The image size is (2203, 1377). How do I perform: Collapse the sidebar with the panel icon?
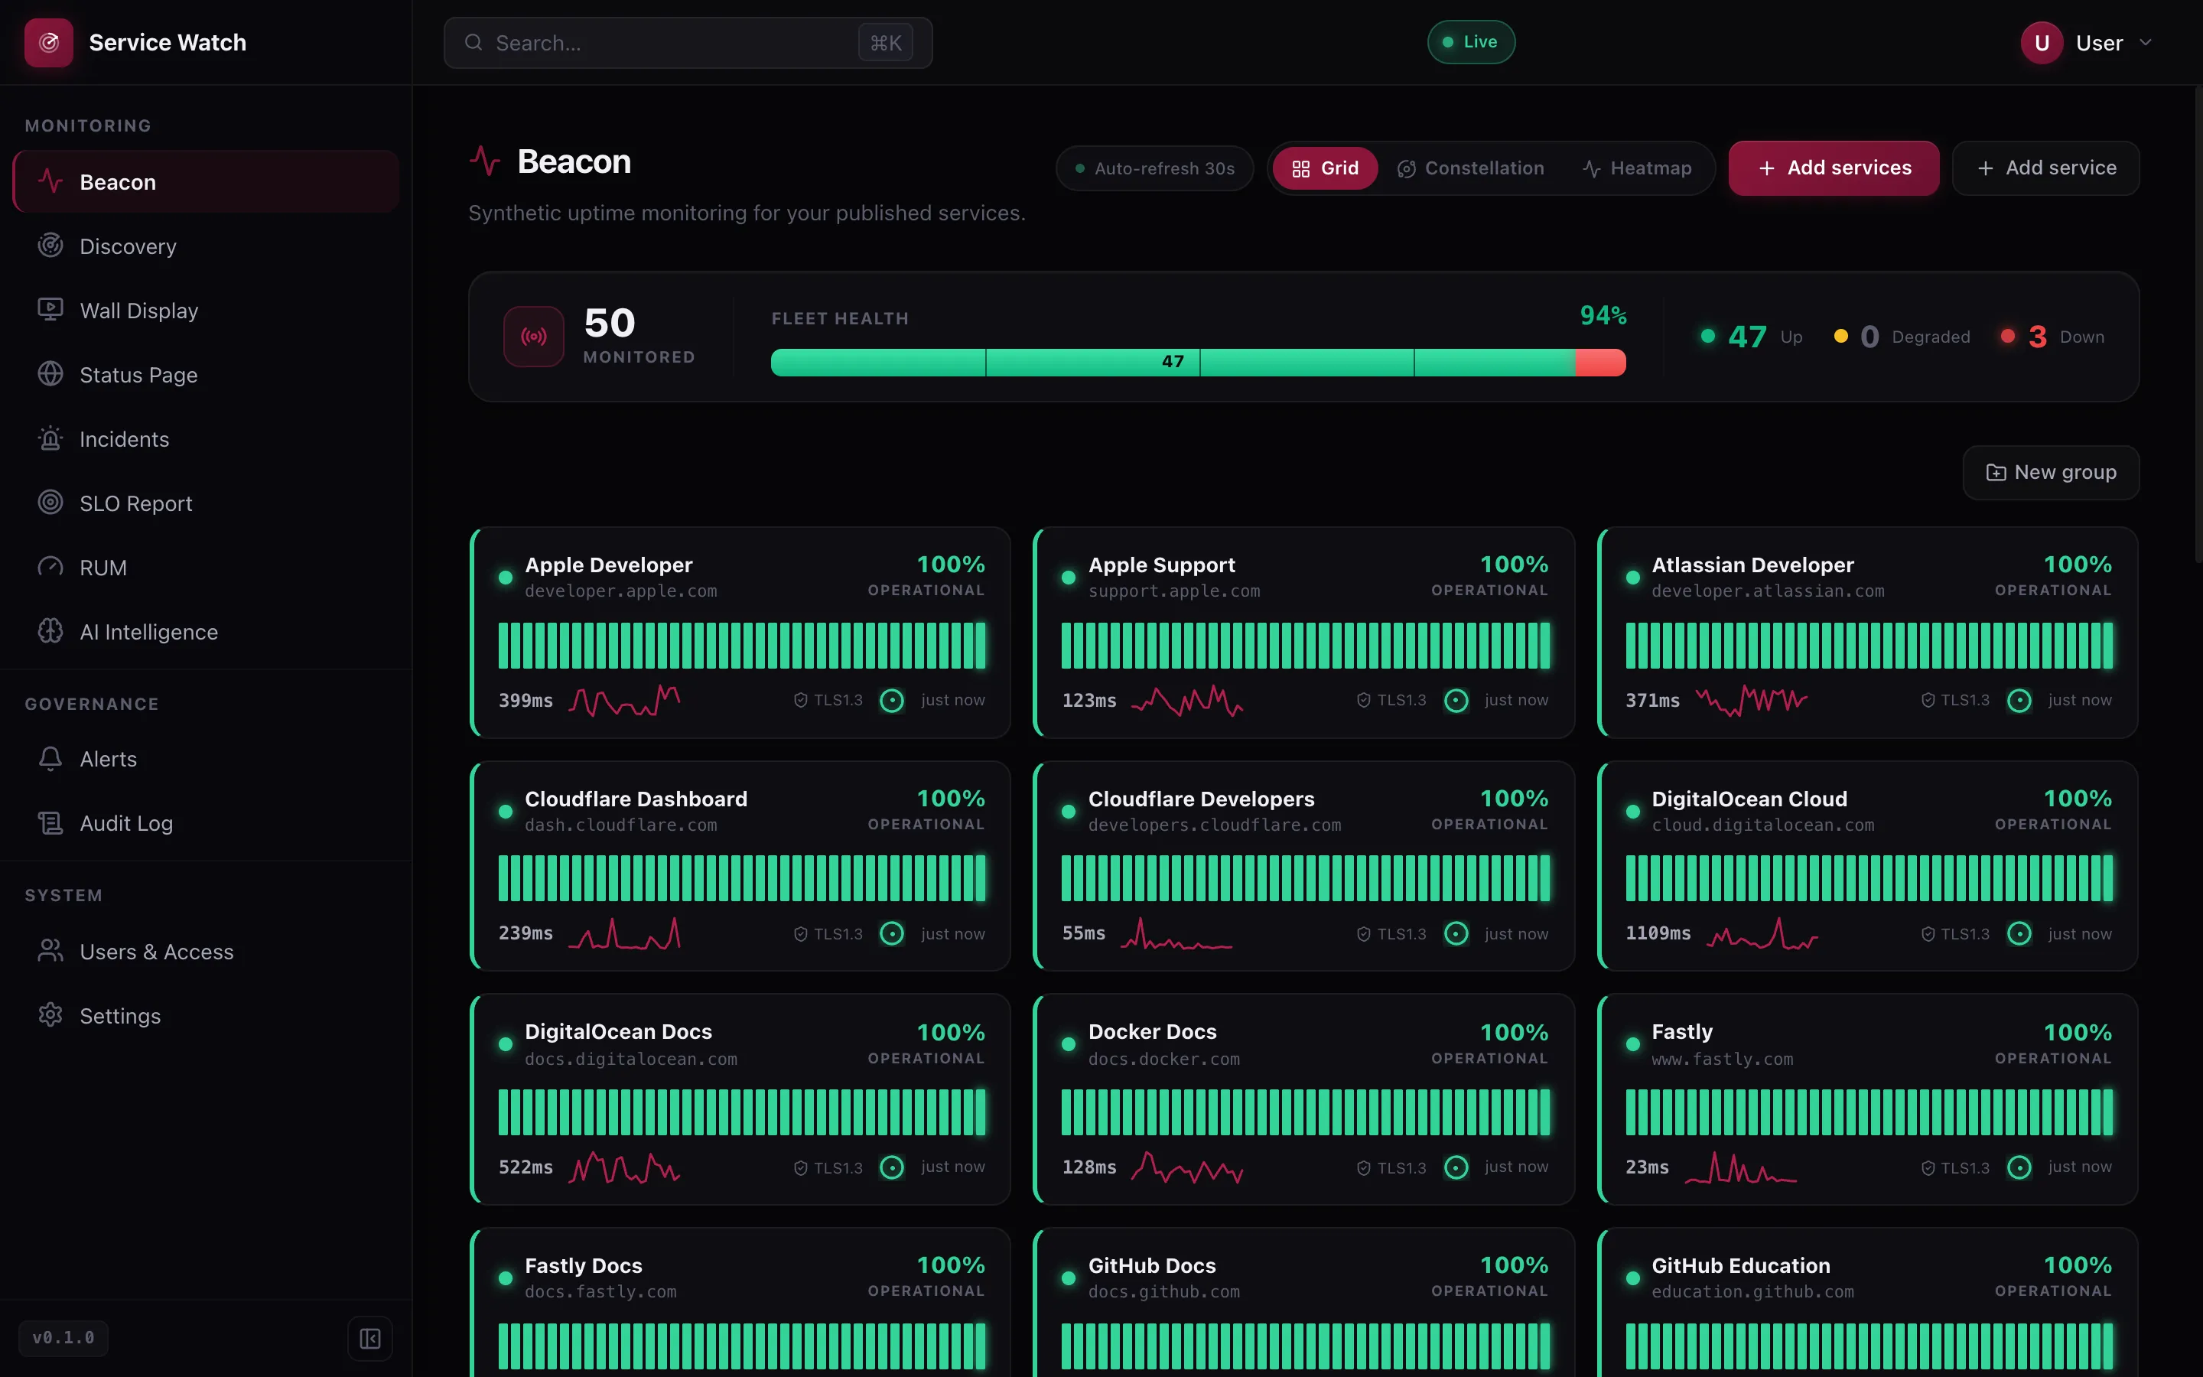coord(369,1338)
